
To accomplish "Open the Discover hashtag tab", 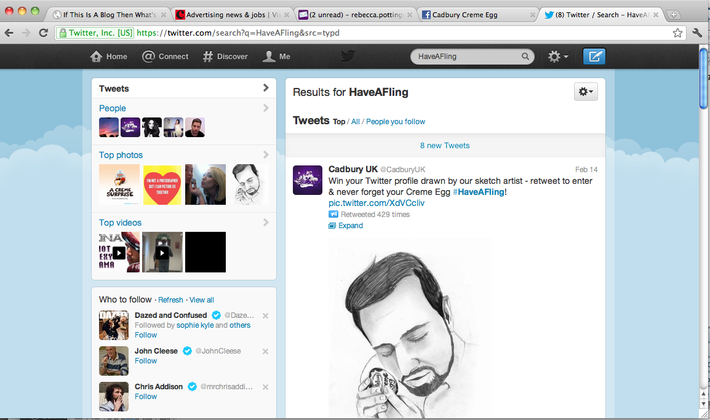I will [226, 57].
